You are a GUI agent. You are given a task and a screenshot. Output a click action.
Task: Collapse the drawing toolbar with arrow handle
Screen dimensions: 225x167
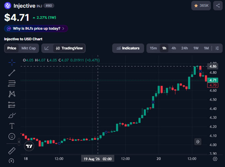click(x=19, y=142)
